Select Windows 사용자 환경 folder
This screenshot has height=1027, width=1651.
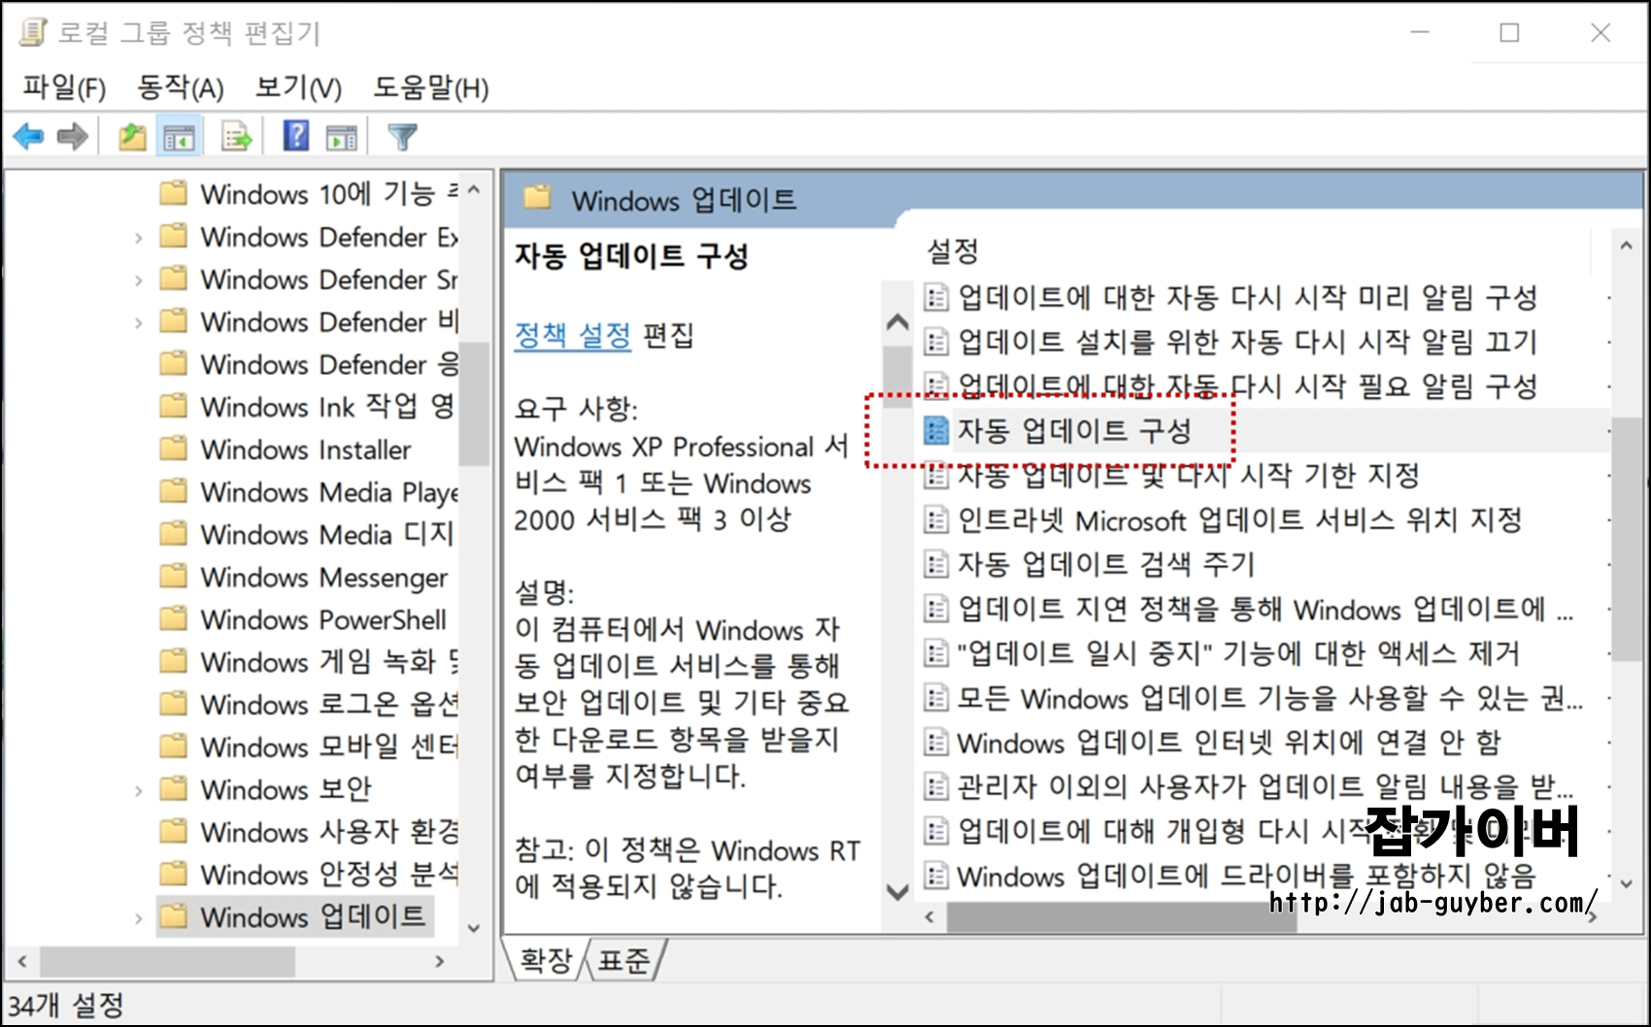(308, 832)
